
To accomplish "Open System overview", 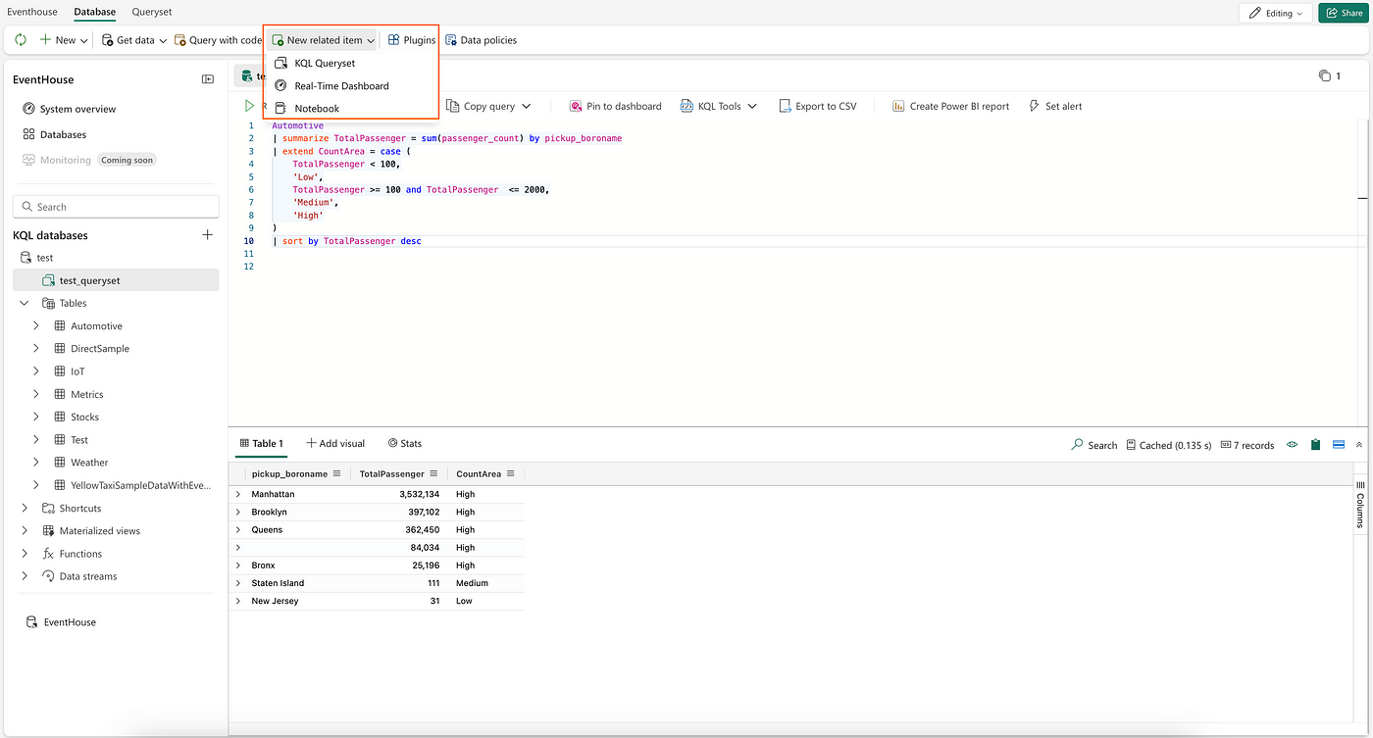I will 69,109.
